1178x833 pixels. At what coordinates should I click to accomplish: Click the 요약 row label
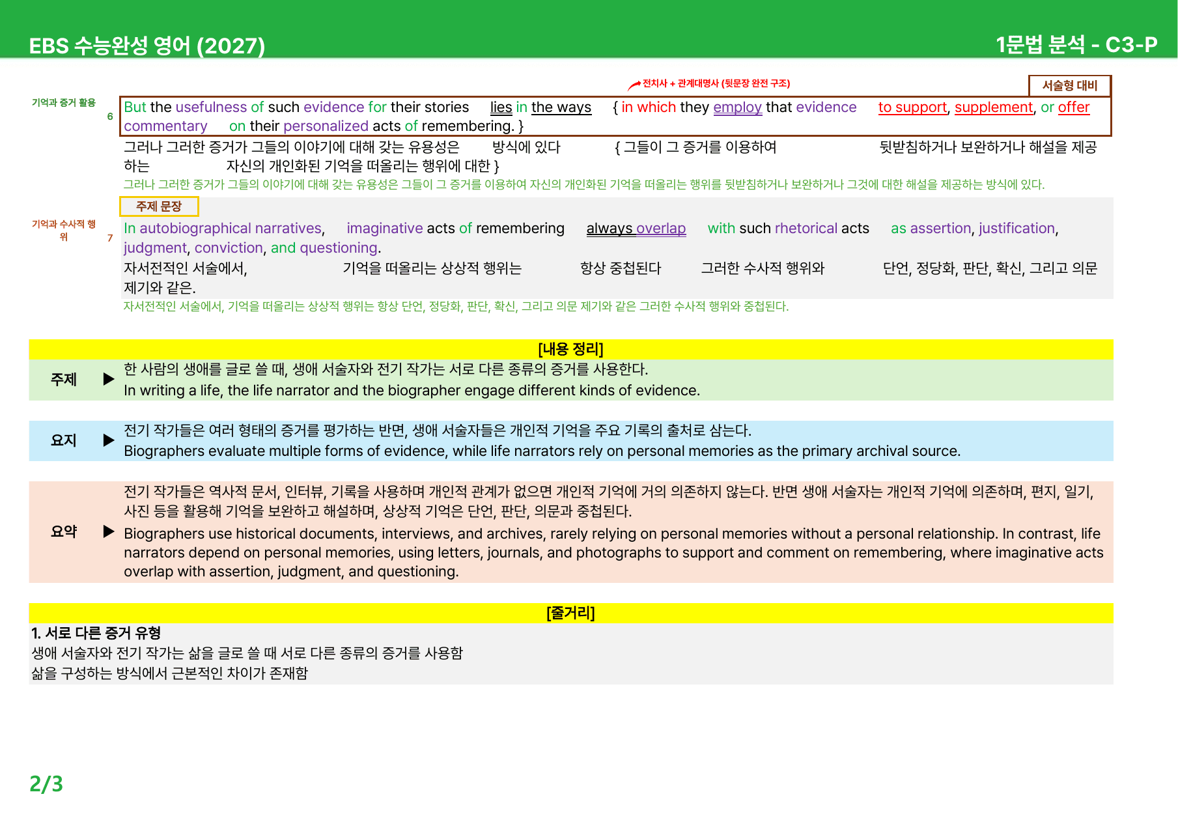pyautogui.click(x=64, y=532)
